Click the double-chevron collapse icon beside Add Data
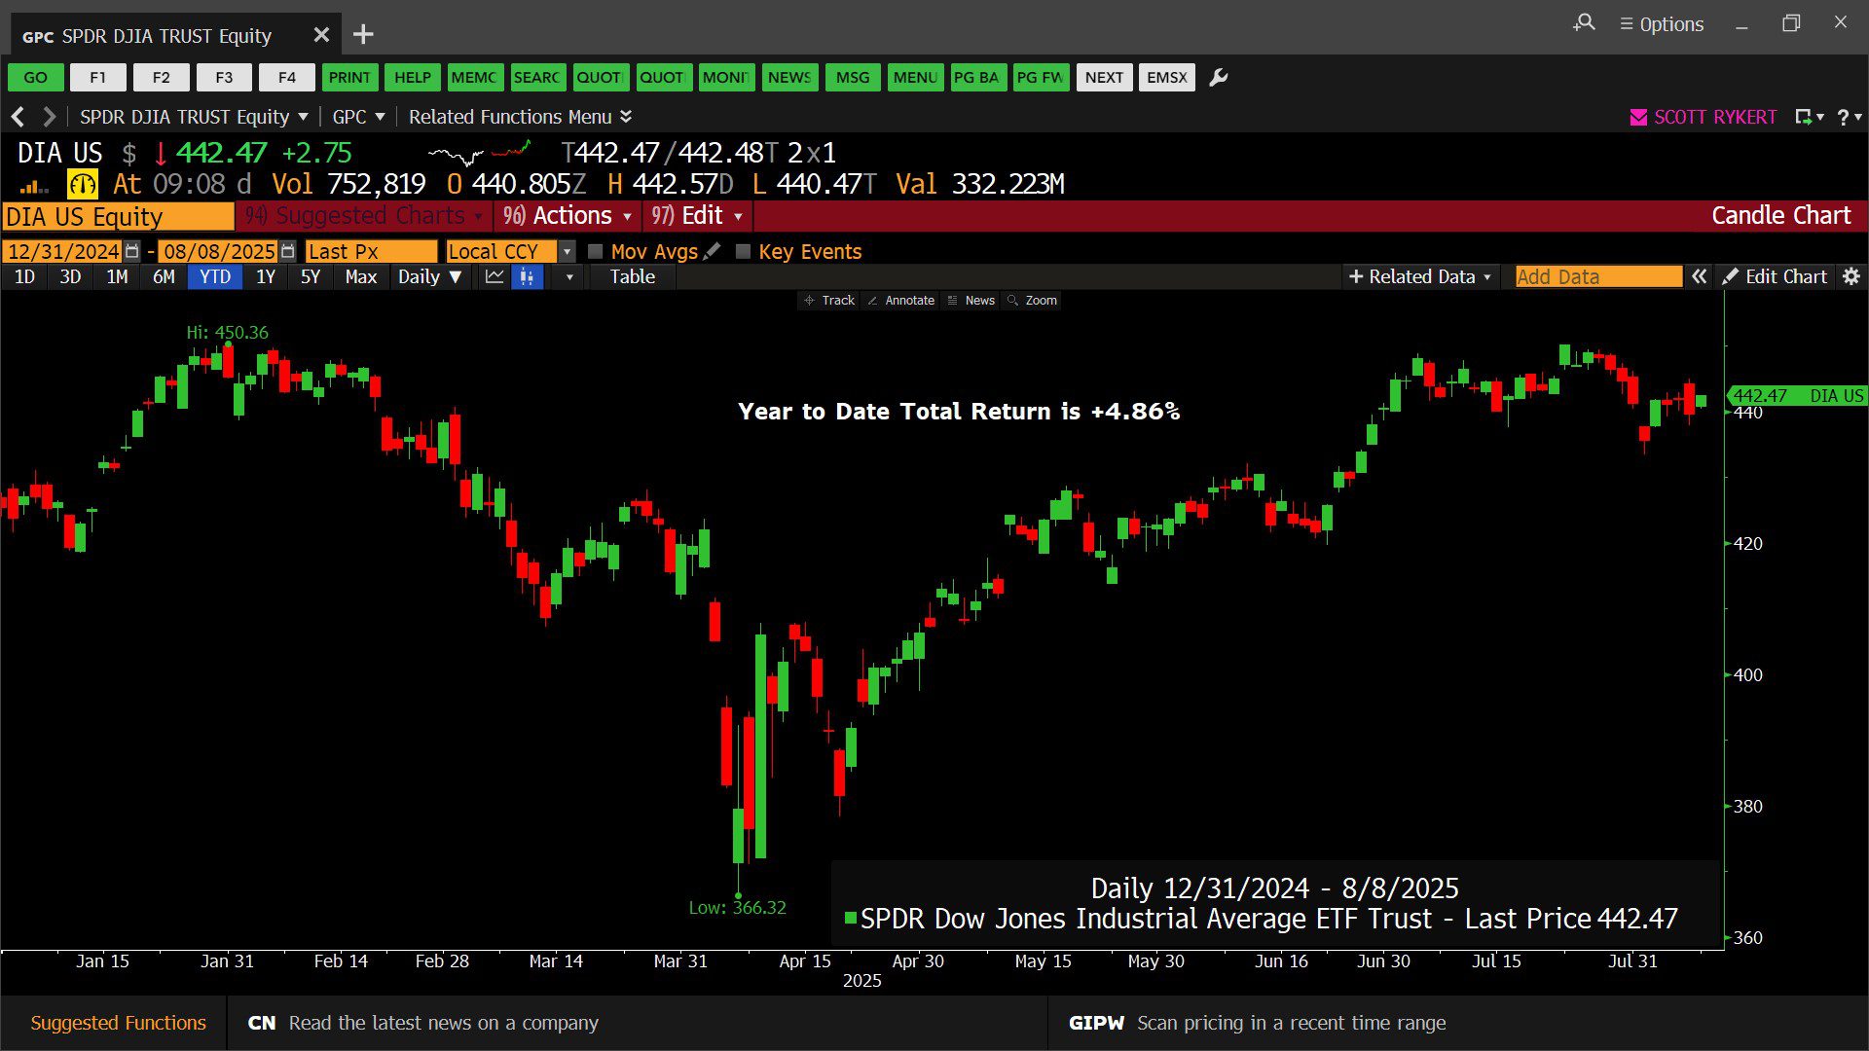1869x1051 pixels. [1700, 277]
